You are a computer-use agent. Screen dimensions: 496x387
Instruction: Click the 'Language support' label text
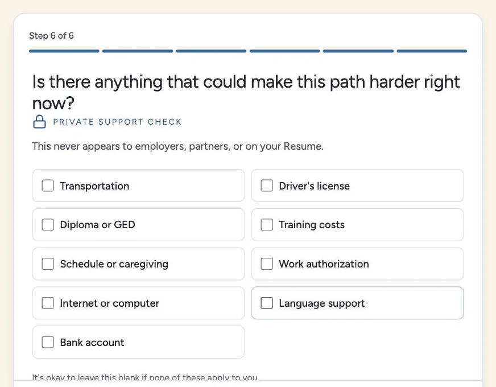point(322,303)
